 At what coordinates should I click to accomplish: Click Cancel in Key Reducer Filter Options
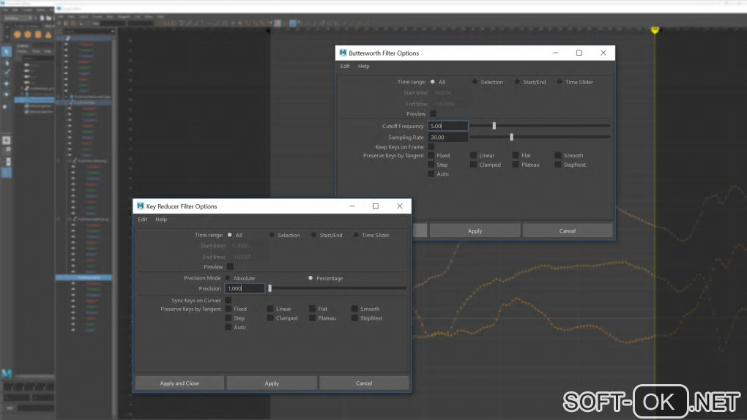364,383
